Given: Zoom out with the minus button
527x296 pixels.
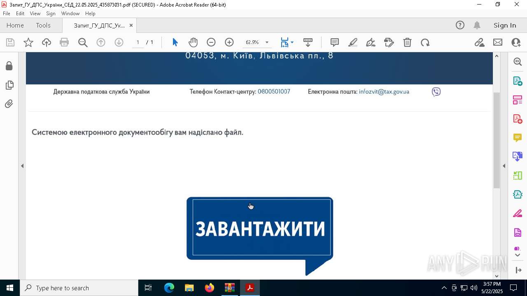Looking at the screenshot, I should [211, 42].
